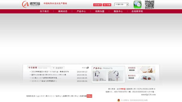182x102 pixels.
Task: Click footer link 企业简介
Action: click(41, 96)
